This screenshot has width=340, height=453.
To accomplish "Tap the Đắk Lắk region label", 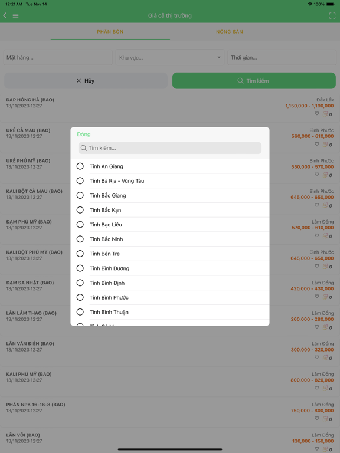I will point(325,100).
